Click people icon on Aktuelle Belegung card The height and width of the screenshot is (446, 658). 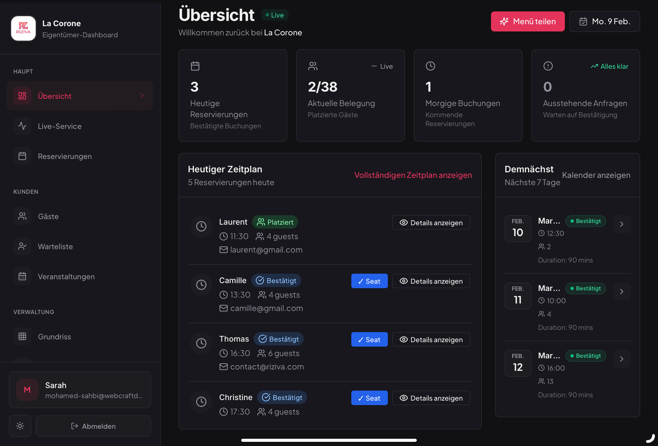(313, 66)
